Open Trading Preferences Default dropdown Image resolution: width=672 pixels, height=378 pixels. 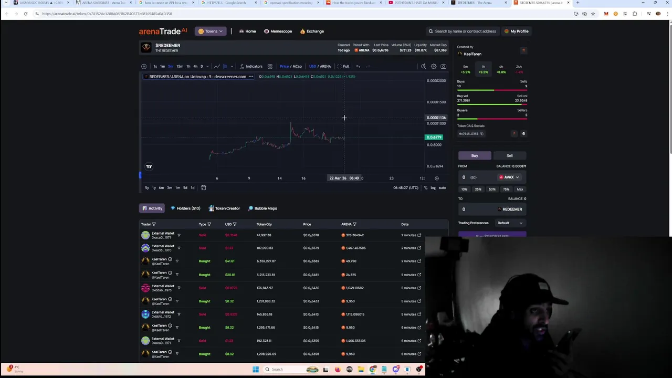[x=510, y=223]
